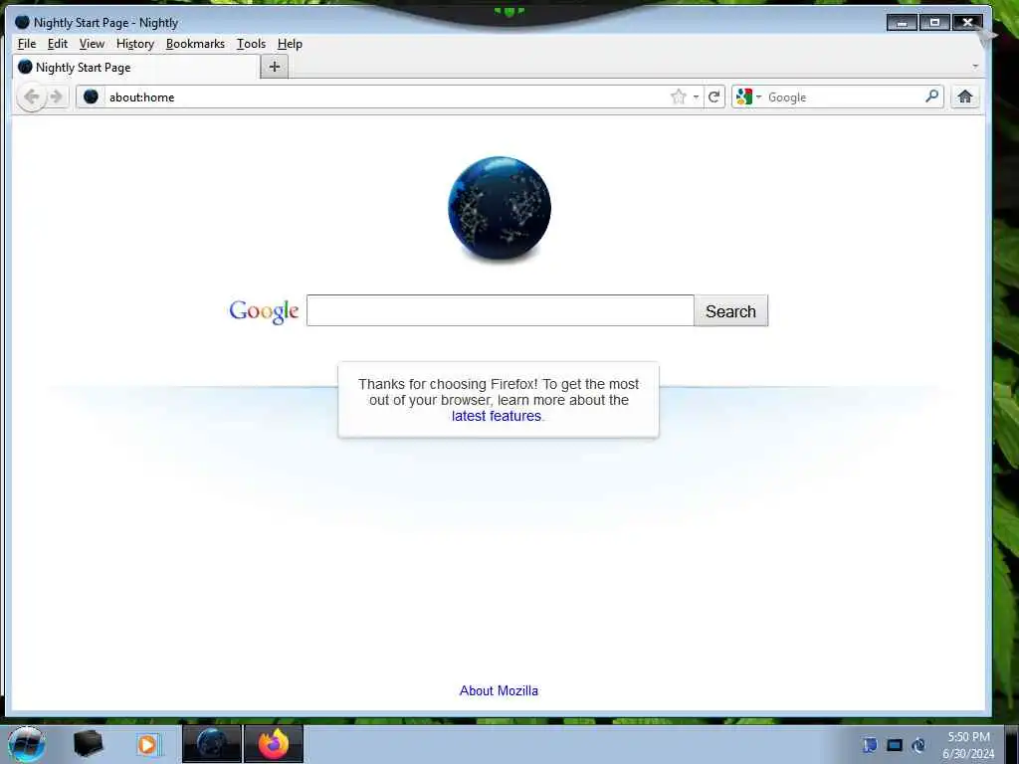Bookmark this page with the star icon

679,96
